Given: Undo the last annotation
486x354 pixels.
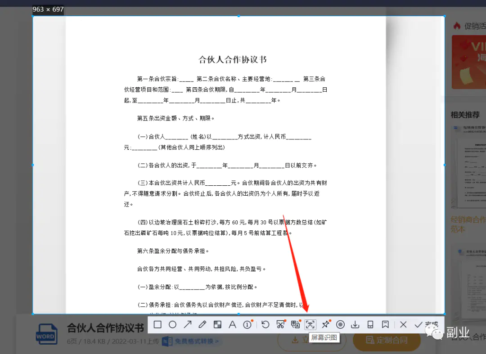Looking at the screenshot, I should tap(265, 324).
